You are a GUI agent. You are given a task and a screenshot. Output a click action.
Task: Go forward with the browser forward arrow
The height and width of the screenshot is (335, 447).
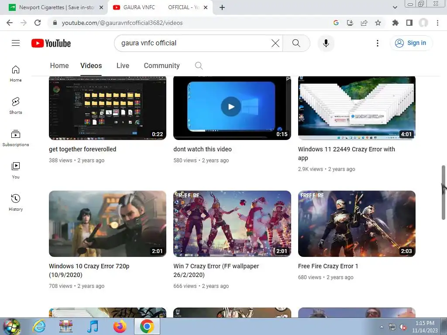pos(24,23)
